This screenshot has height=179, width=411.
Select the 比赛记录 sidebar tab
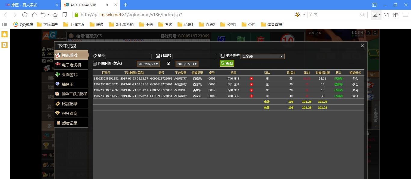[x=71, y=104]
